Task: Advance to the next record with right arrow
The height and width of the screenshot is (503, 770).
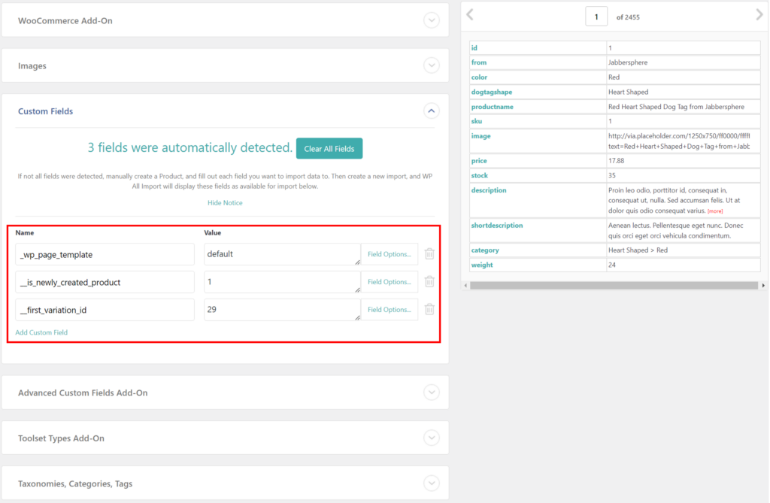Action: click(758, 14)
